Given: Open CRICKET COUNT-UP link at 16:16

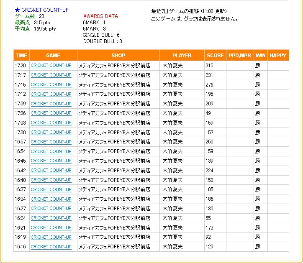Looking at the screenshot, I should pos(51,247).
